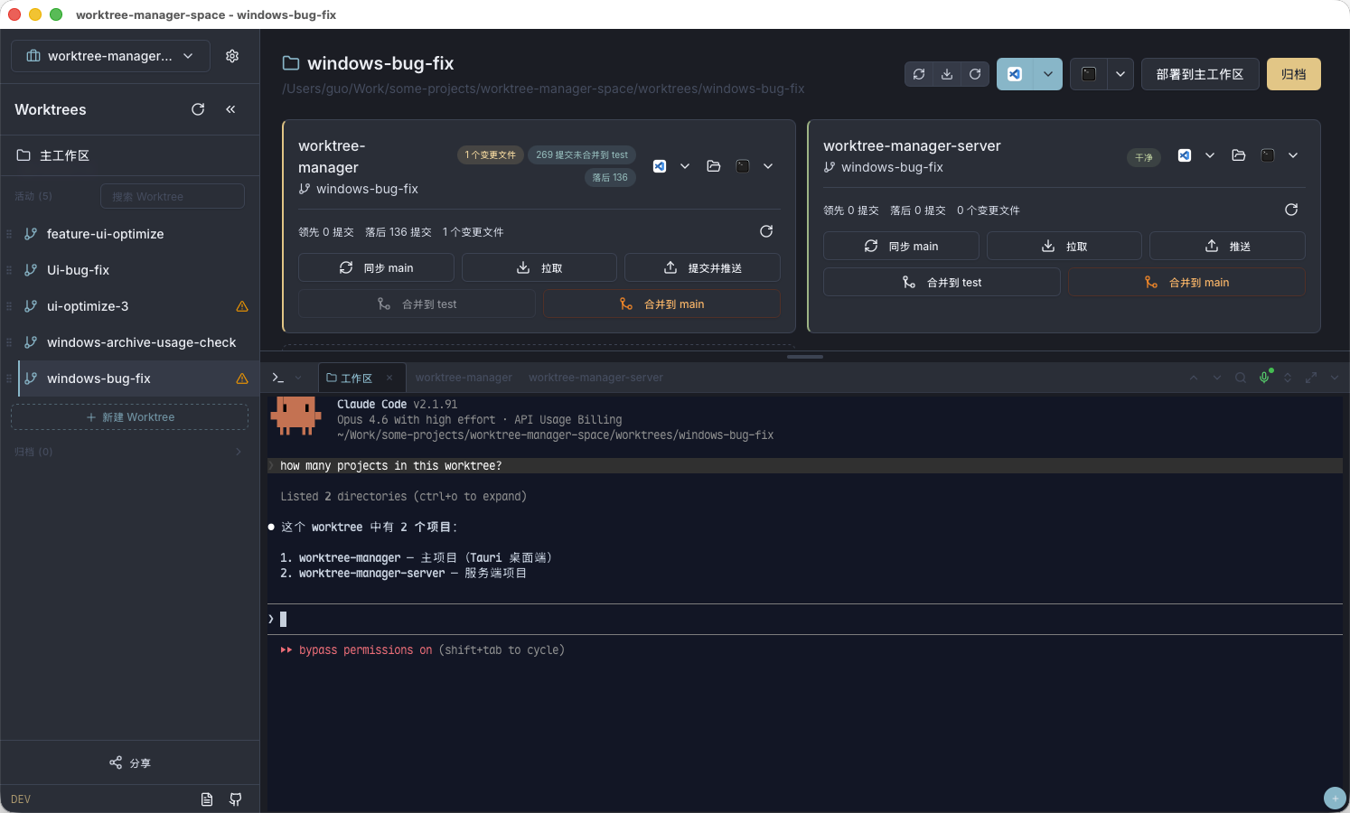This screenshot has height=813, width=1350.
Task: Click 拉取 on worktree-manager card
Action: coord(539,267)
